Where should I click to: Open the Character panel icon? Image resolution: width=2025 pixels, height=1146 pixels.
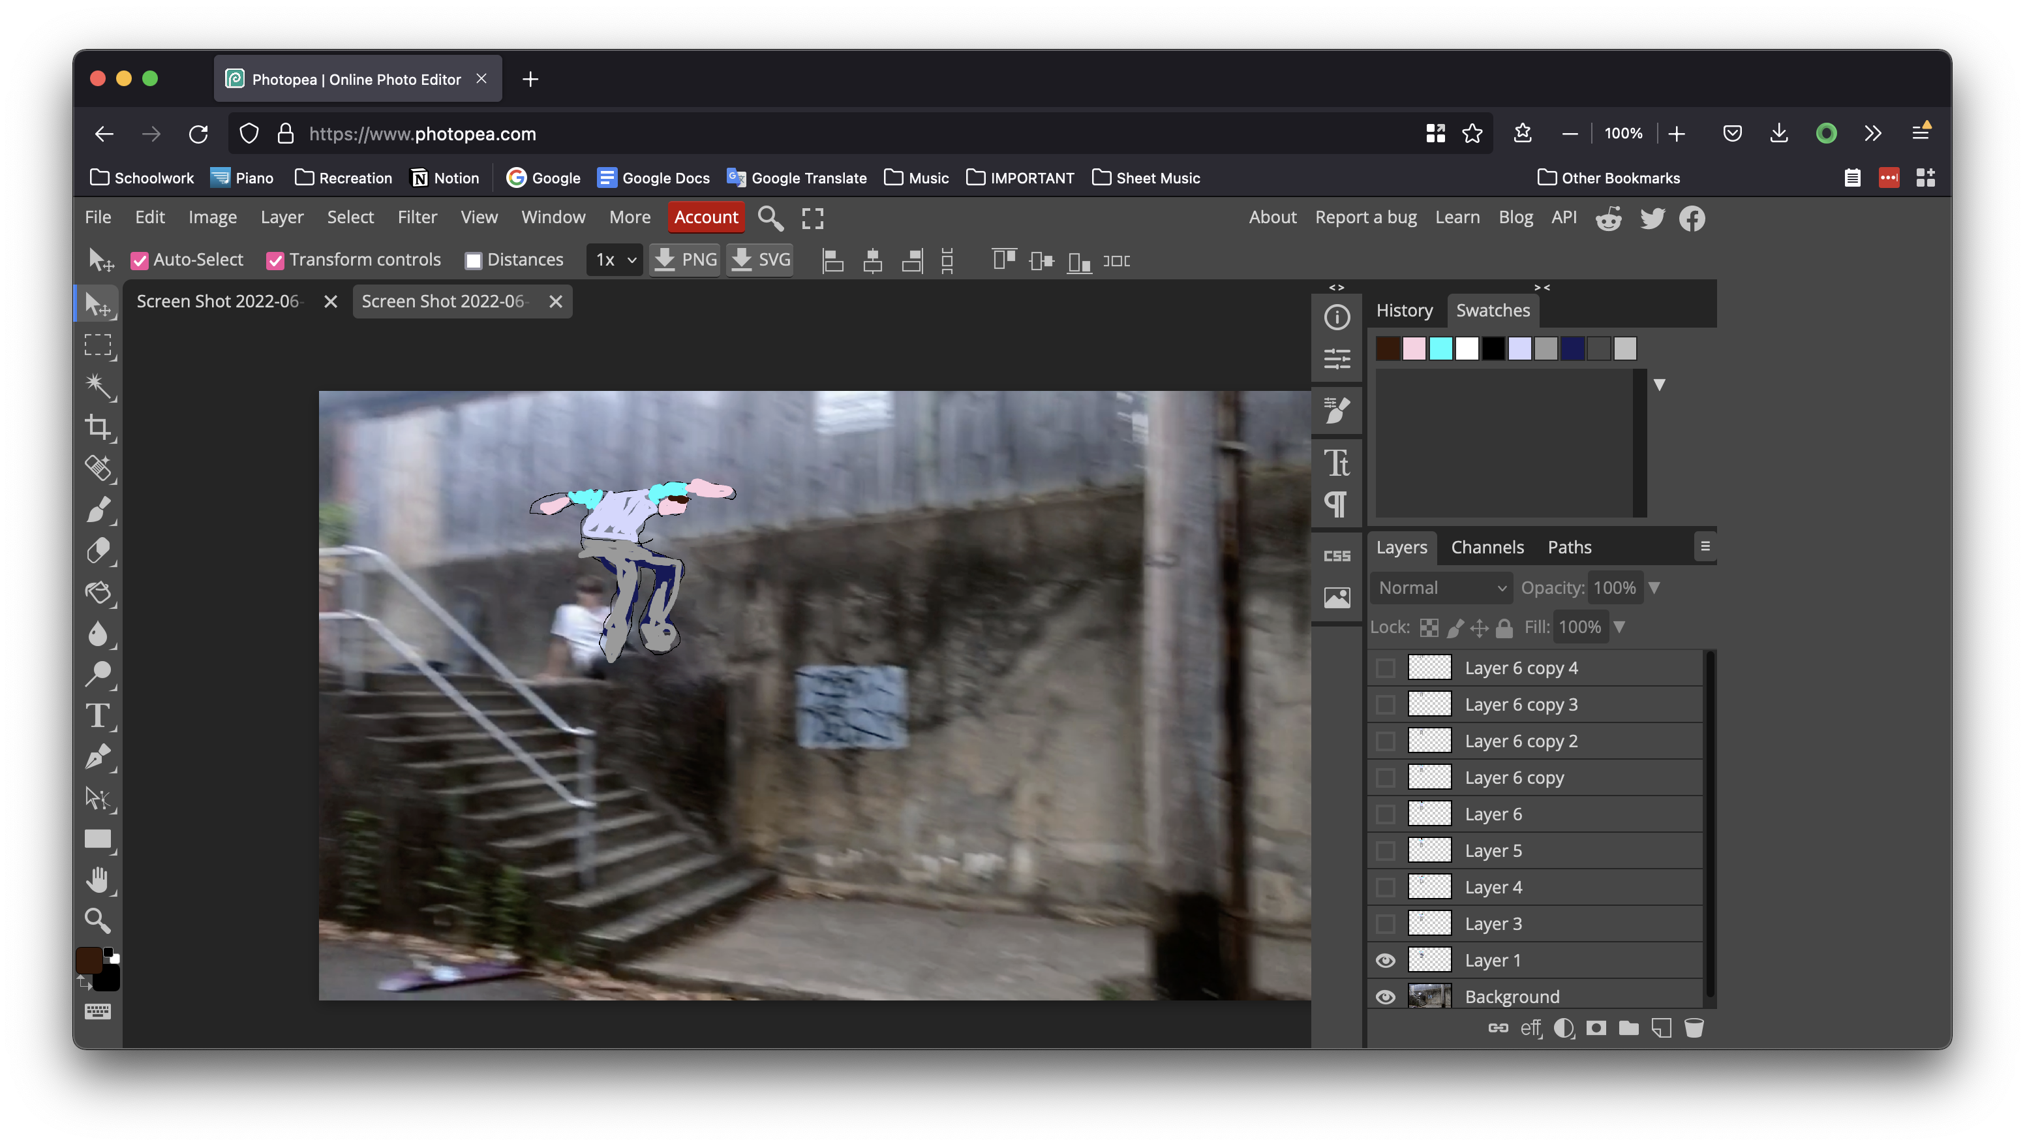click(x=1337, y=463)
